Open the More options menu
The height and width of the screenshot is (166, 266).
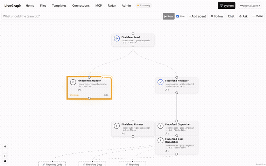(x=258, y=16)
